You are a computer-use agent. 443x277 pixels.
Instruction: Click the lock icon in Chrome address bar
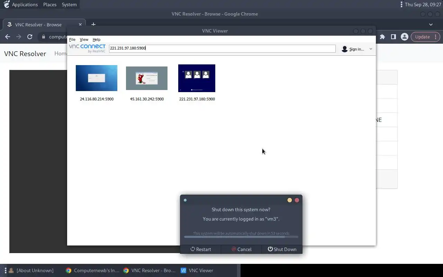pyautogui.click(x=44, y=37)
